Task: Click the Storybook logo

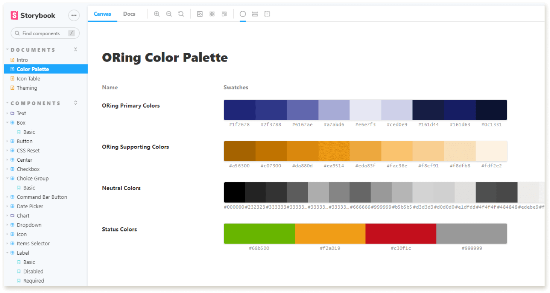Action: click(33, 15)
